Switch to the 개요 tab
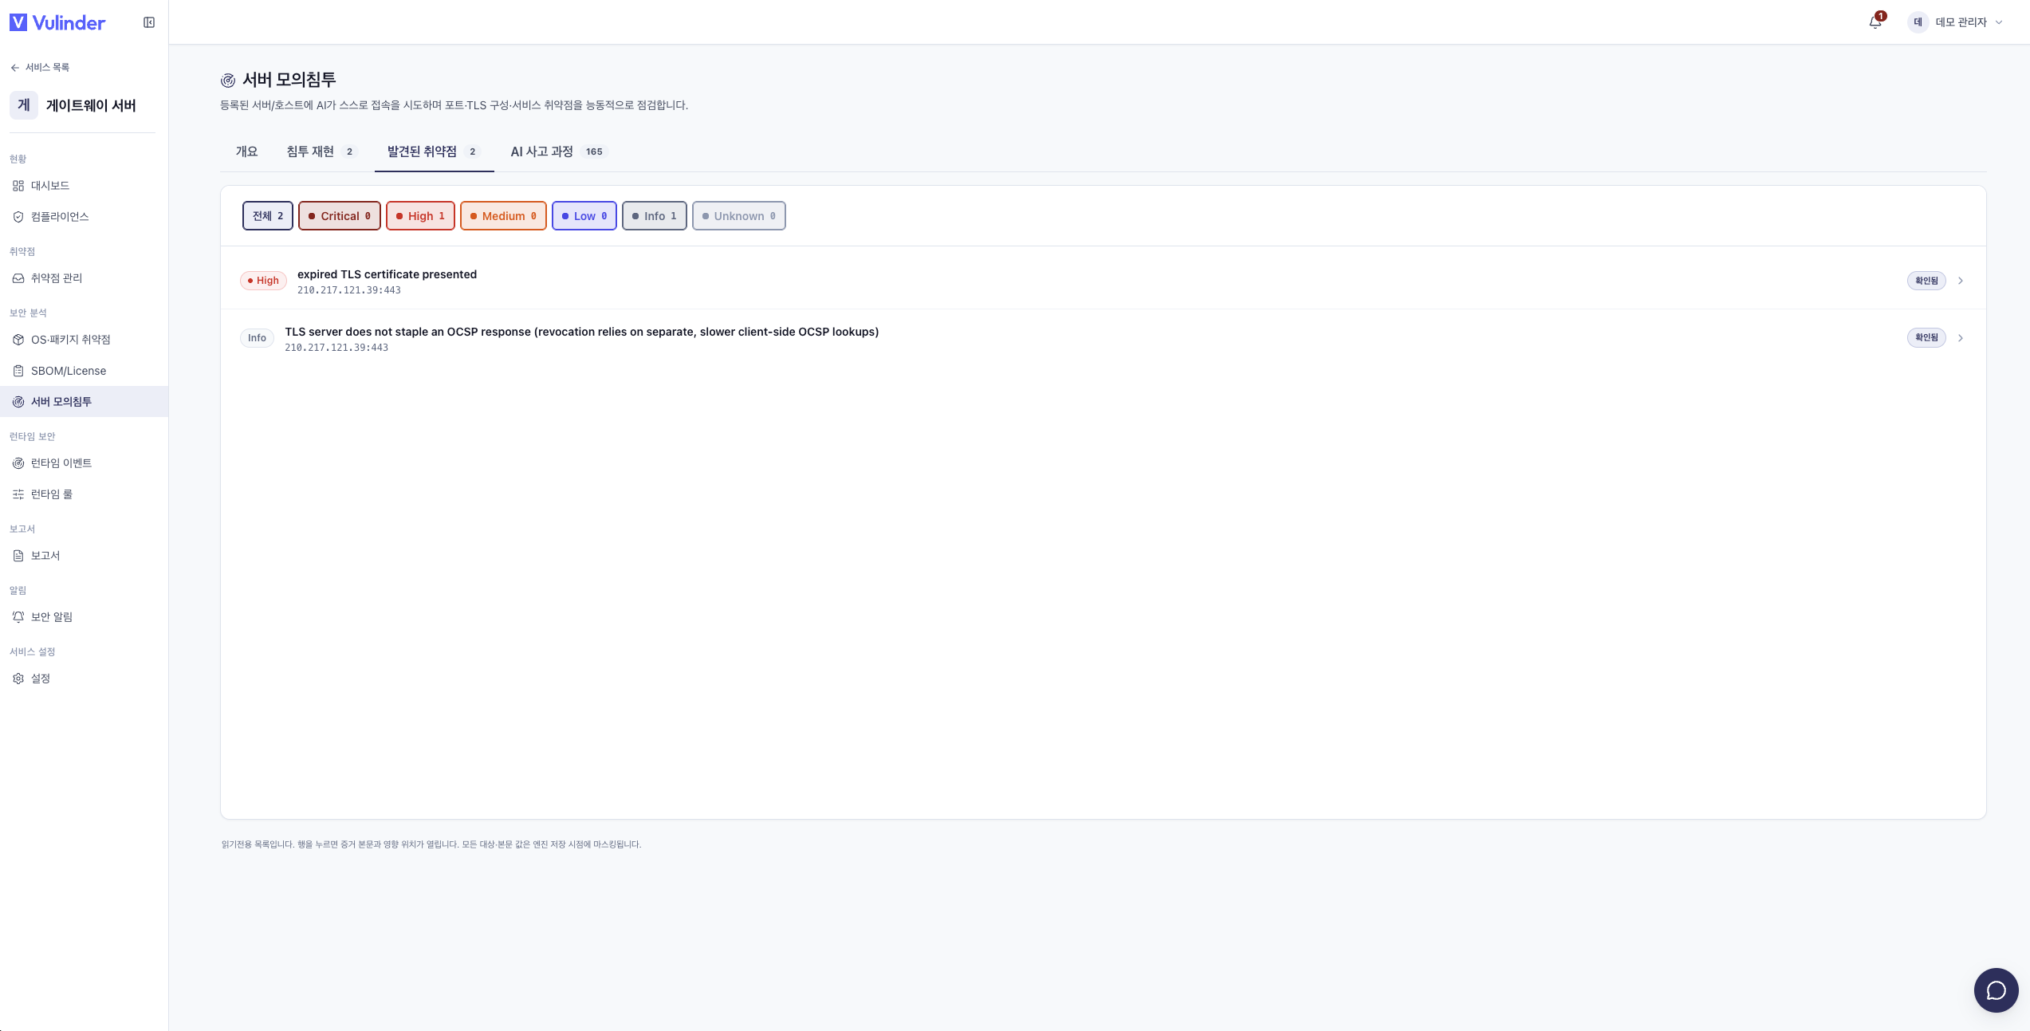 pyautogui.click(x=246, y=152)
